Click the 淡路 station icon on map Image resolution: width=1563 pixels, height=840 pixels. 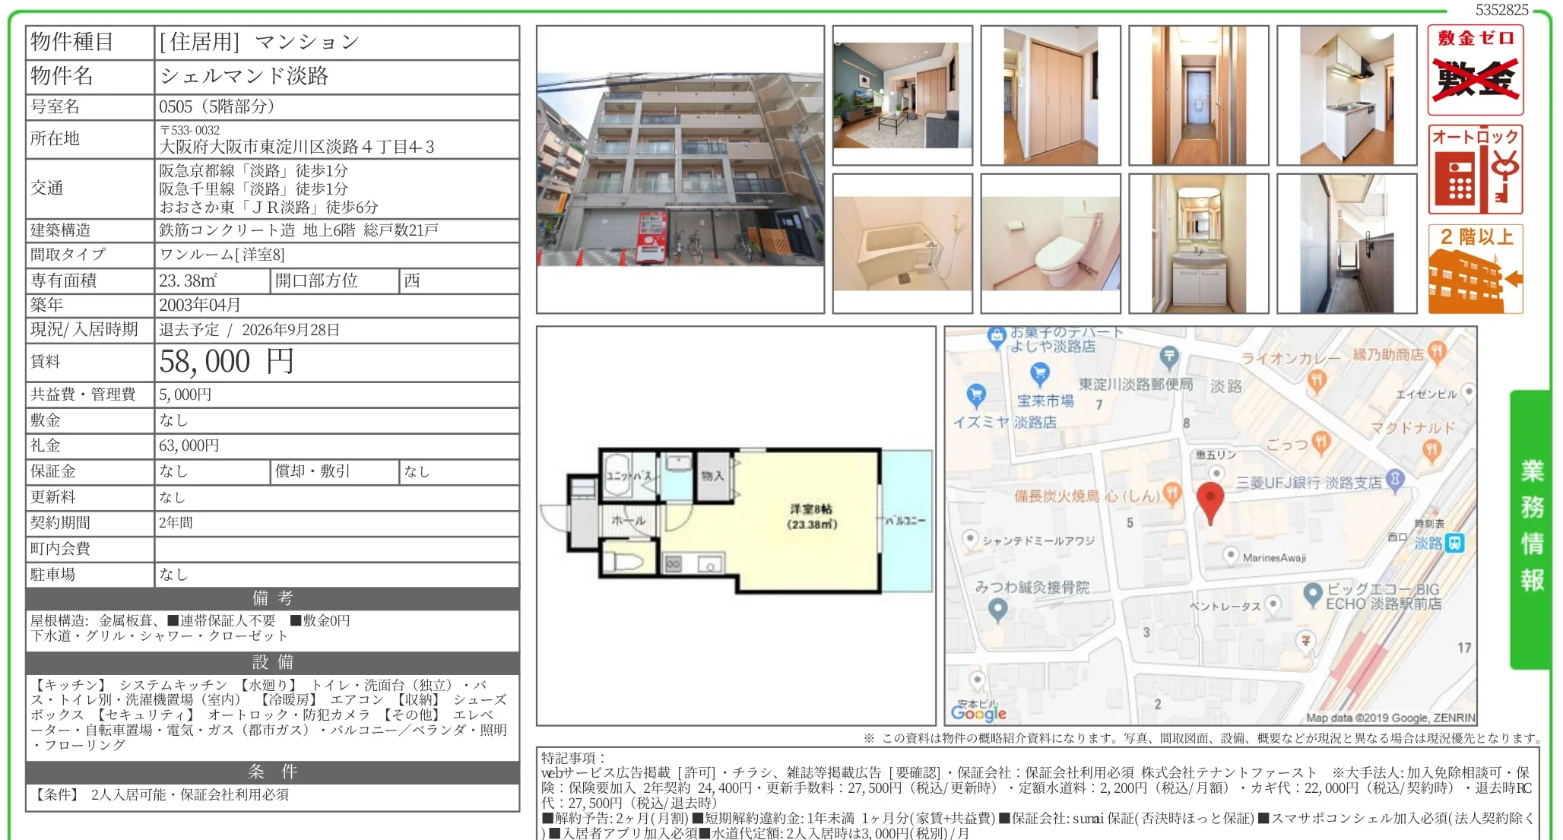(1455, 543)
